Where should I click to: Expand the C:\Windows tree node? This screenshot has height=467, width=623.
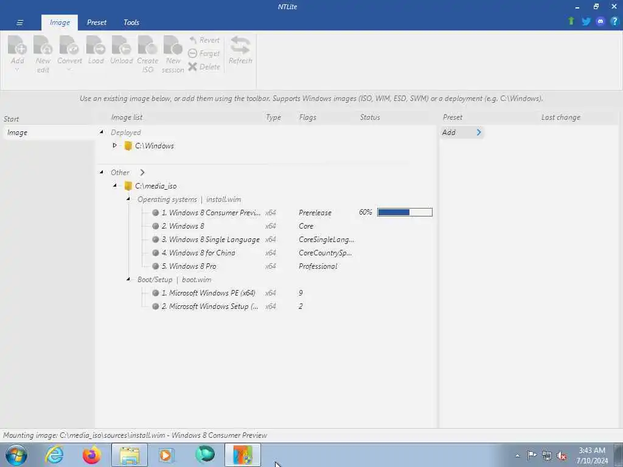115,145
